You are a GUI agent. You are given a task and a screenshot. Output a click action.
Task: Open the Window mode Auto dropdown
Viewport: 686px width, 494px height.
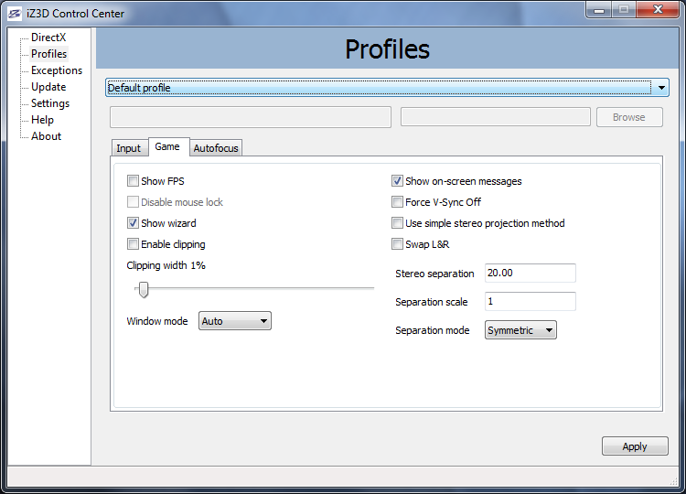point(235,321)
